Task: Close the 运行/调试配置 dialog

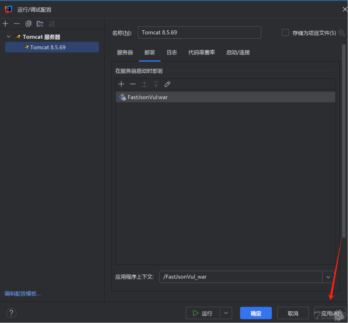Action: click(345, 9)
